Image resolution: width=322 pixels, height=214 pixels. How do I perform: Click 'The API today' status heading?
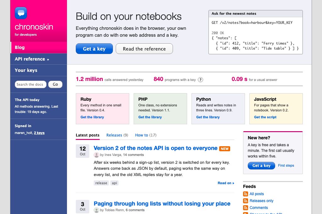pyautogui.click(x=27, y=100)
